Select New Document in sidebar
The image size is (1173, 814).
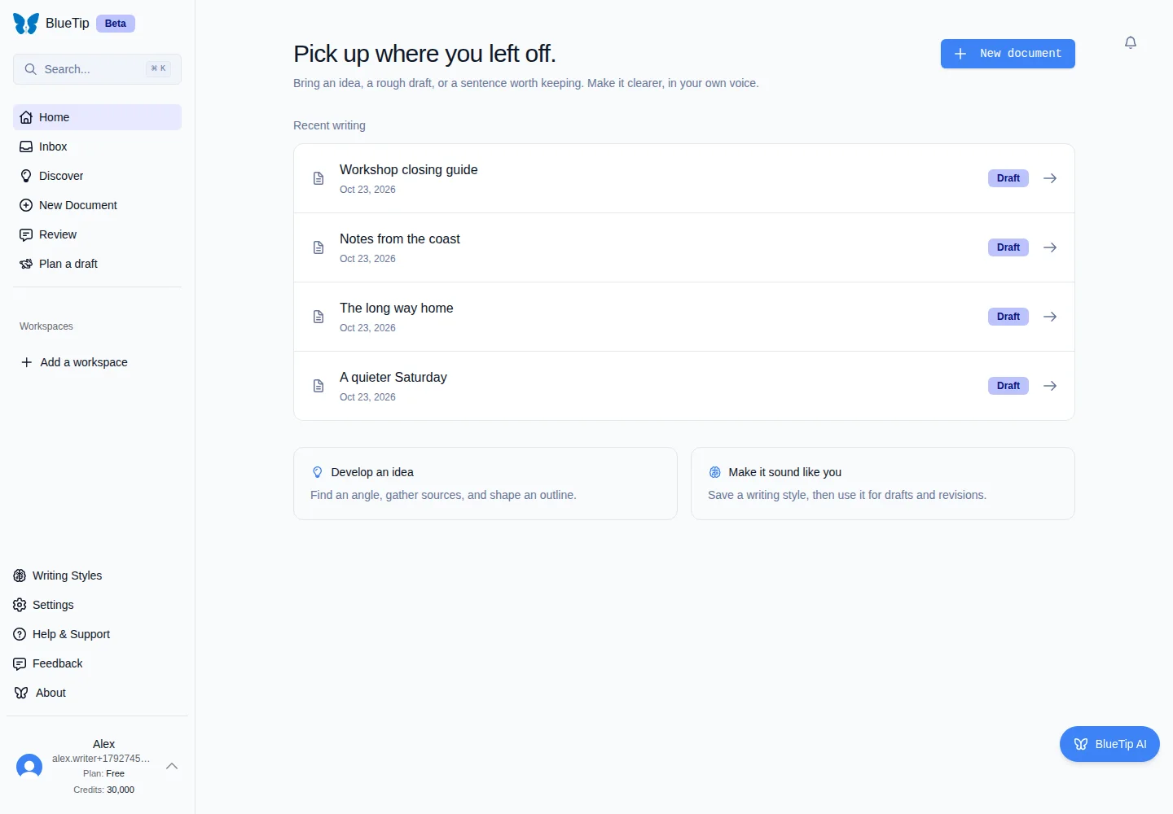(x=97, y=205)
